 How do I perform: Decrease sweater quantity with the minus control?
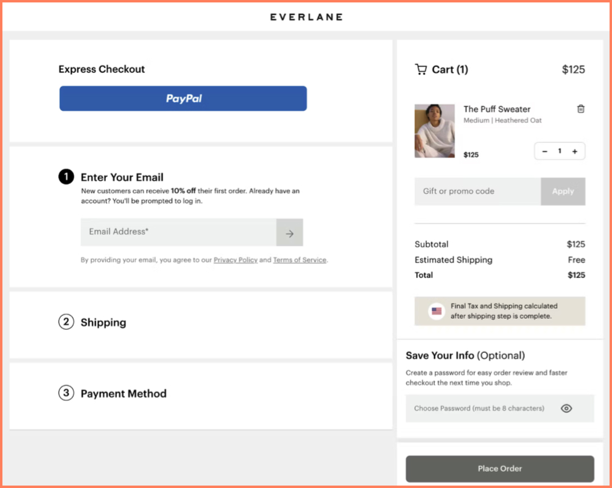545,151
